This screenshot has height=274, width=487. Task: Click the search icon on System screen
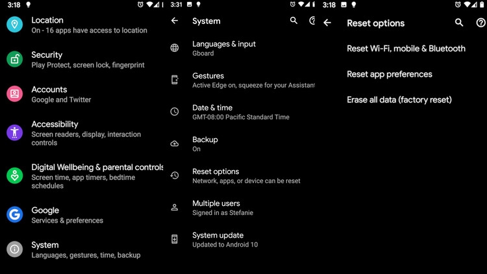[293, 21]
